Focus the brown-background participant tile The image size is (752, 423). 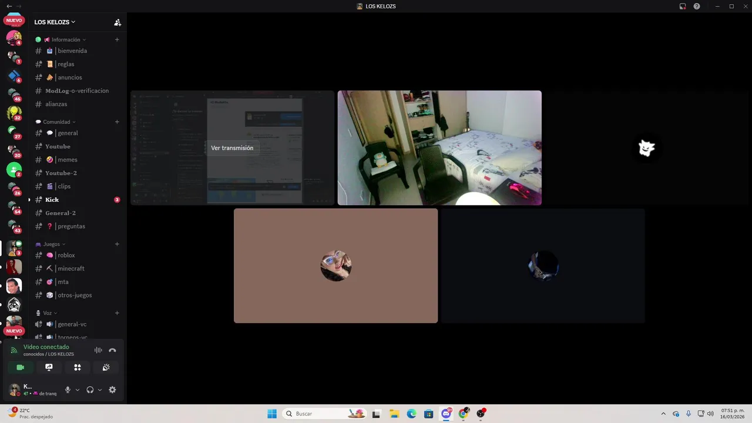335,266
